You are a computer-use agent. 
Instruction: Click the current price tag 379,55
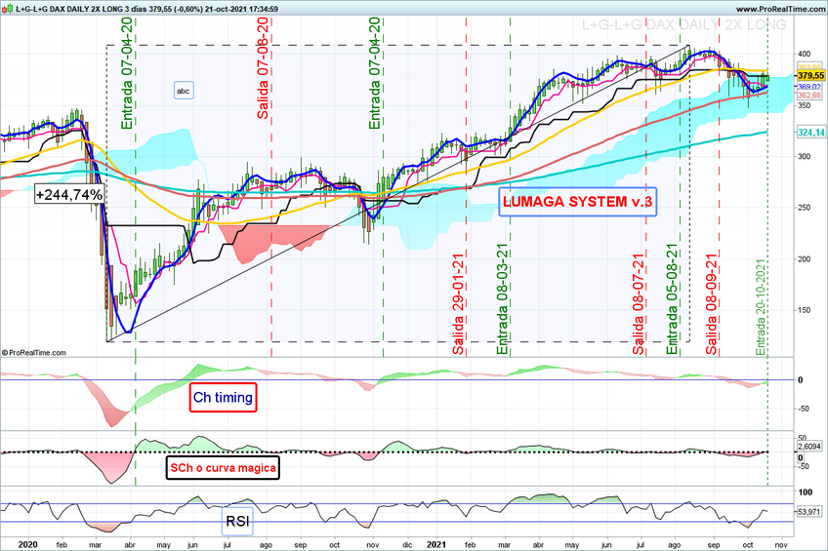coord(810,76)
